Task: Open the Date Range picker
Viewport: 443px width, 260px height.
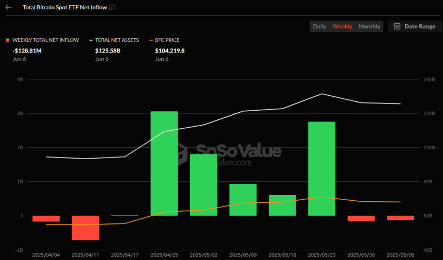Action: tap(415, 26)
